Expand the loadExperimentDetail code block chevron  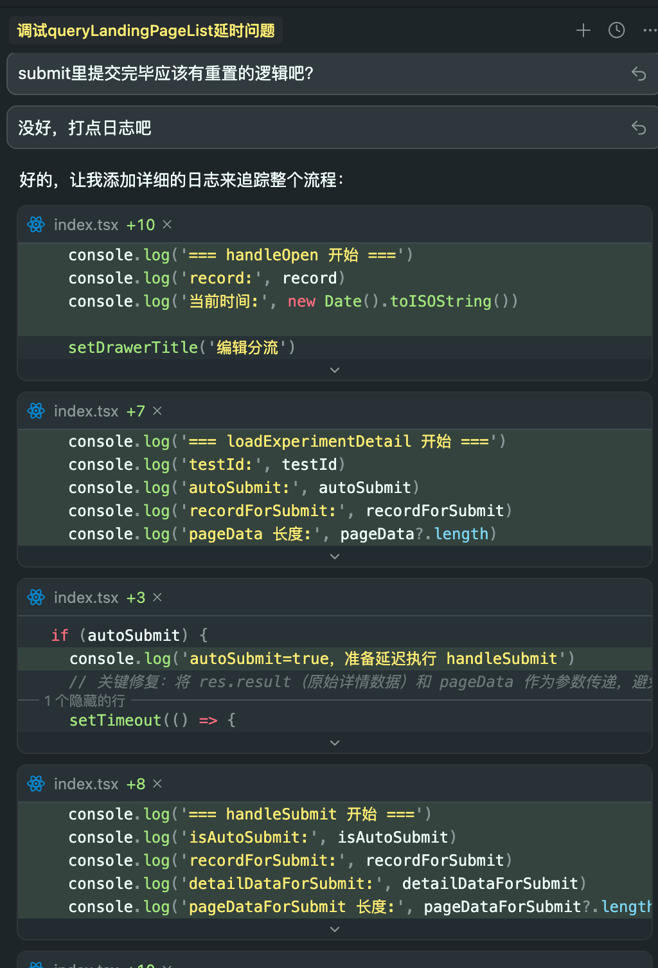tap(334, 556)
